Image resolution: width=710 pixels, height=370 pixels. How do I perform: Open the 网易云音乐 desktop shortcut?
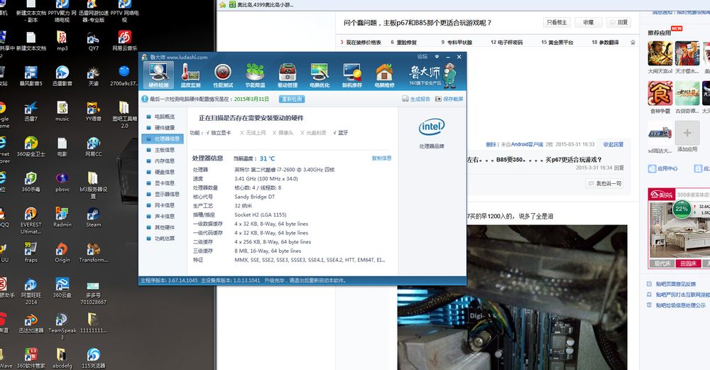pyautogui.click(x=124, y=40)
